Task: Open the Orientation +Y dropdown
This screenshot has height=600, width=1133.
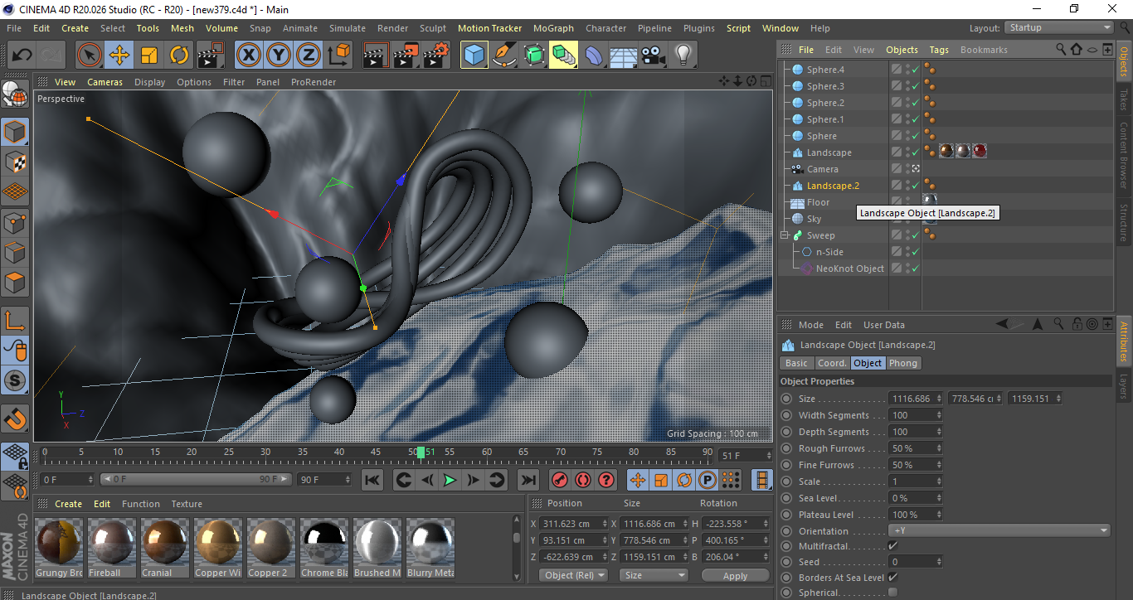Action: point(999,531)
